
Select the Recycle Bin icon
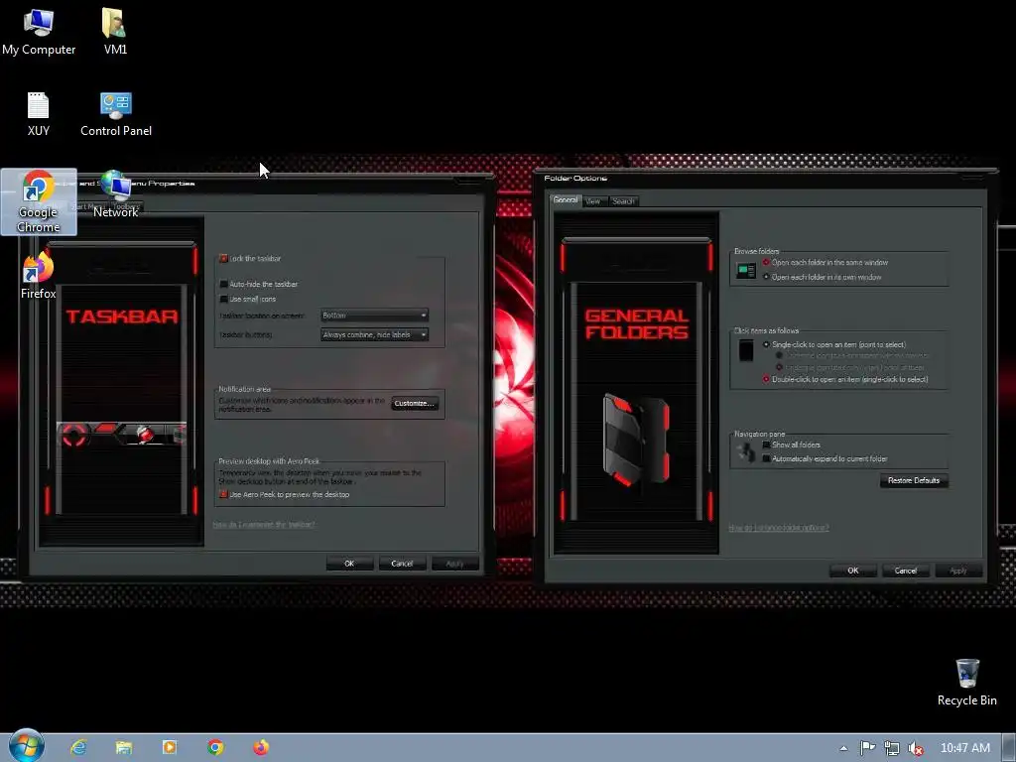tap(966, 683)
